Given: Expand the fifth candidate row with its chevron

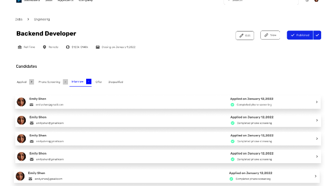Looking at the screenshot, I should [316, 176].
